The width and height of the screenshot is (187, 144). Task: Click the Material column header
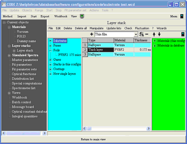point(124,40)
